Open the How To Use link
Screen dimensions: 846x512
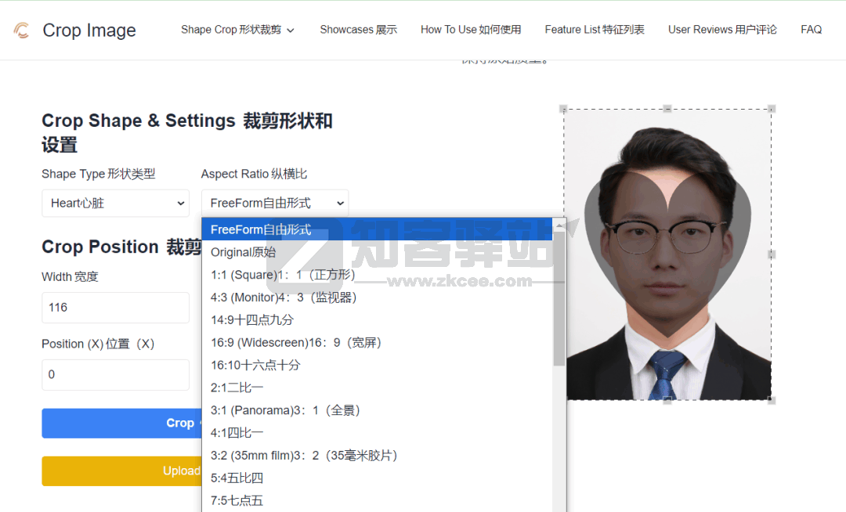470,30
